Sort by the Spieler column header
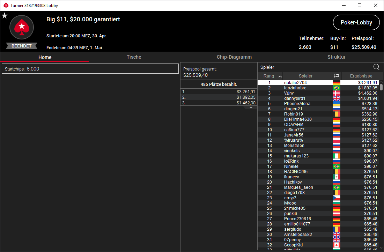The width and height of the screenshot is (384, 252). click(x=306, y=76)
